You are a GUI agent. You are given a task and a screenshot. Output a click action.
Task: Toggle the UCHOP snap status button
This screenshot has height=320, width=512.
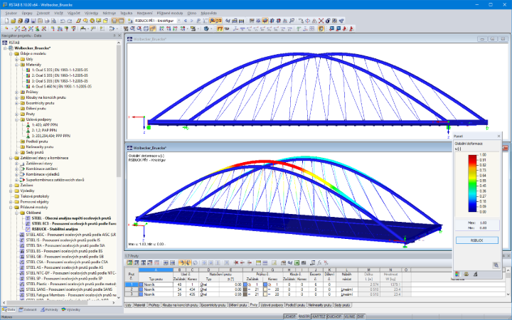(x=289, y=316)
